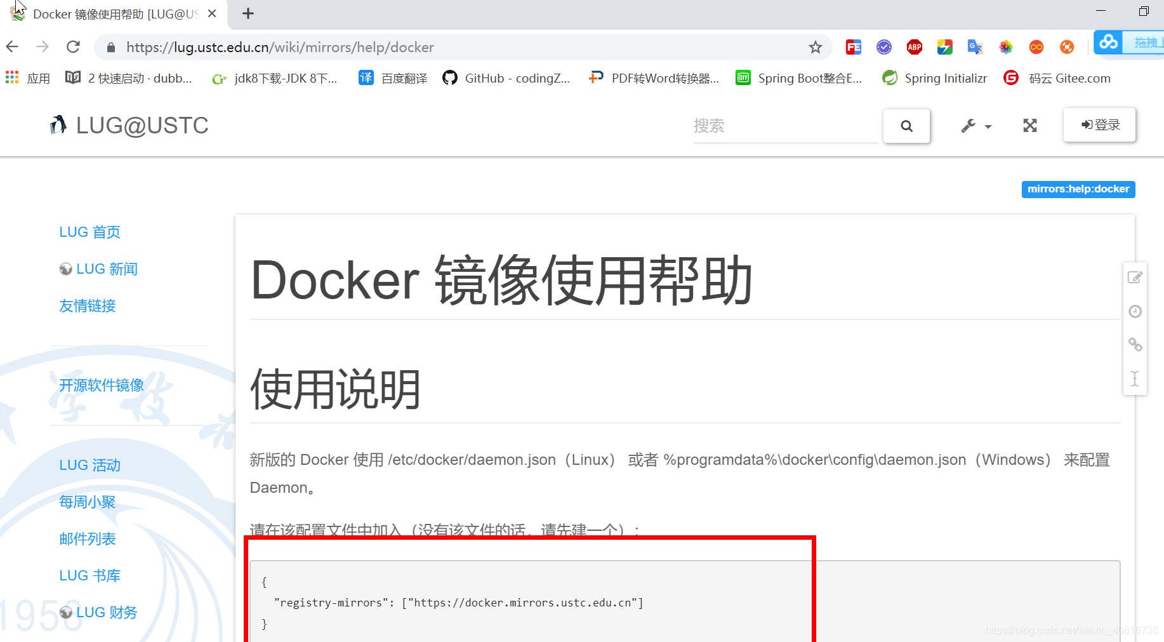1164x642 pixels.
Task: Click the mirrors:help:docker badge
Action: [1077, 189]
